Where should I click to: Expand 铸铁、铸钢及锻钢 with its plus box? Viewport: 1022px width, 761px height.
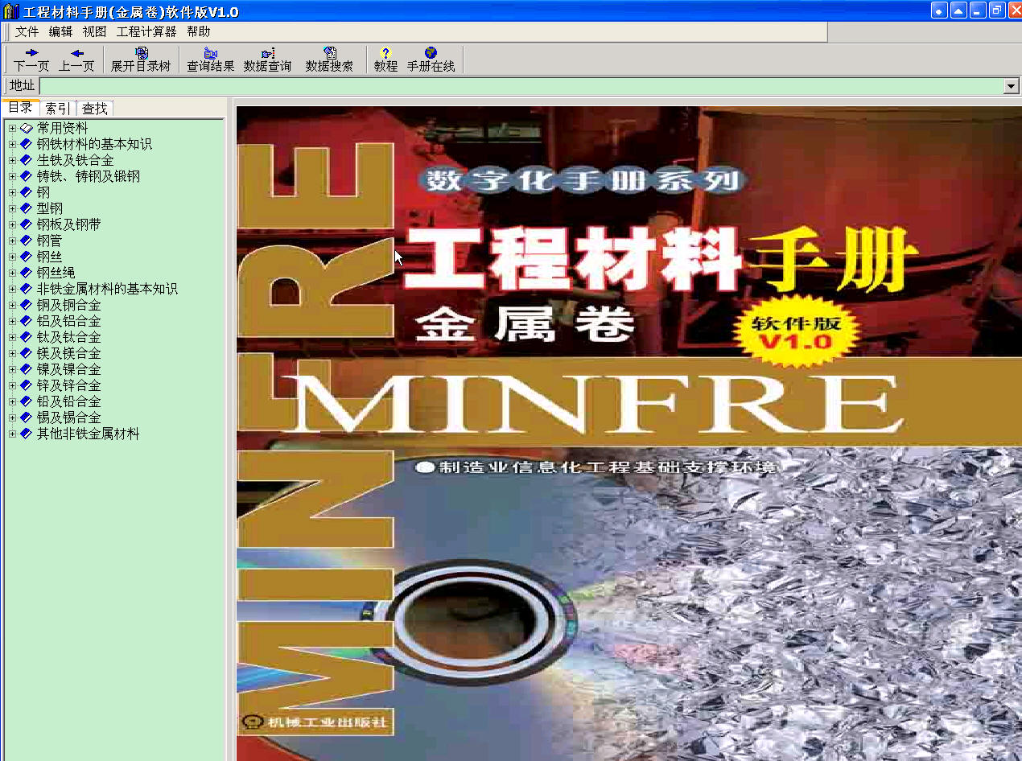click(12, 176)
